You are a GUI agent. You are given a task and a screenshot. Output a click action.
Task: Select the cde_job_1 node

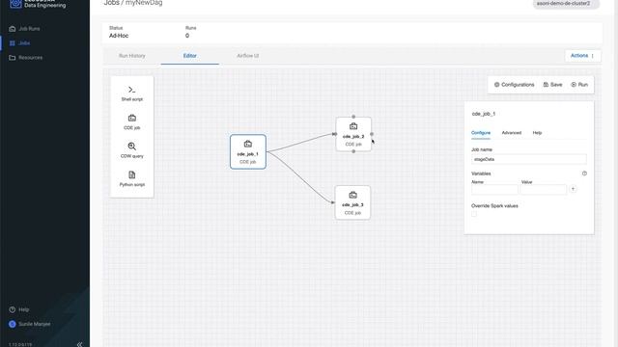[x=248, y=152]
